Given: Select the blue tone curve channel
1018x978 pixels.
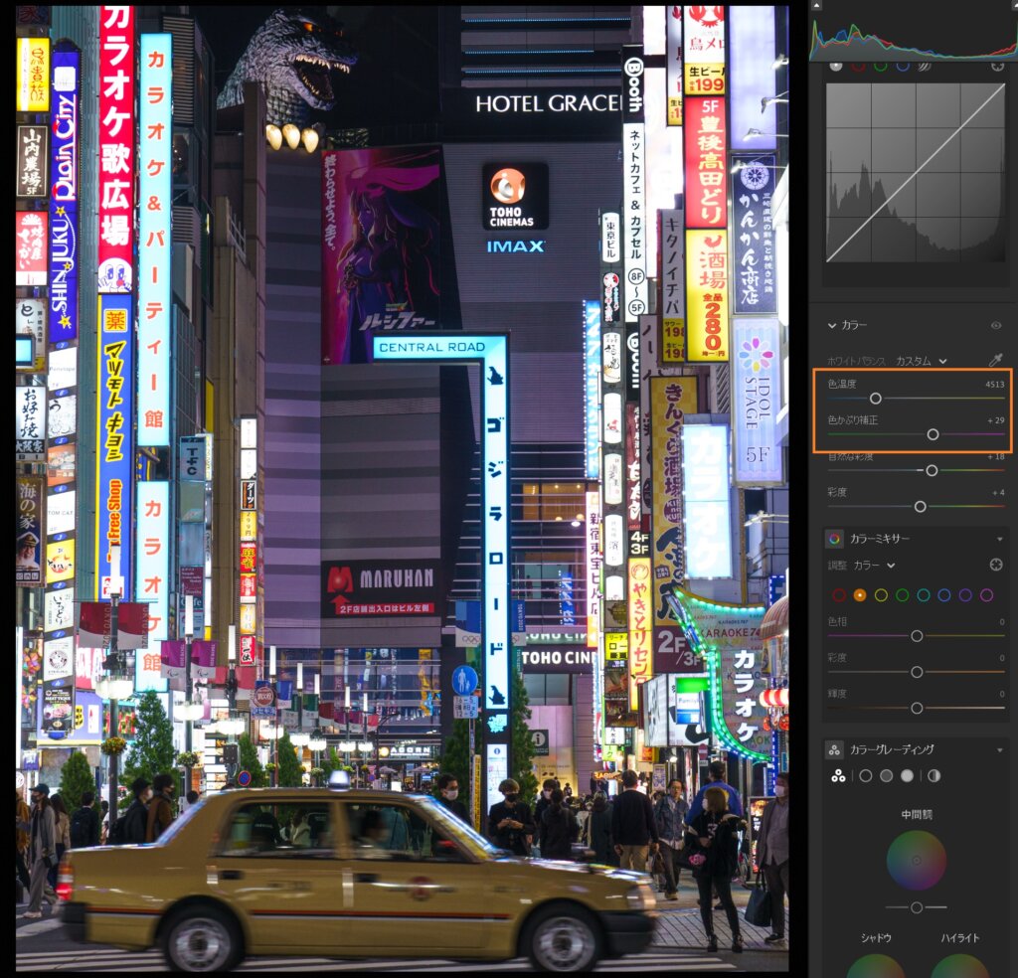Looking at the screenshot, I should point(903,67).
